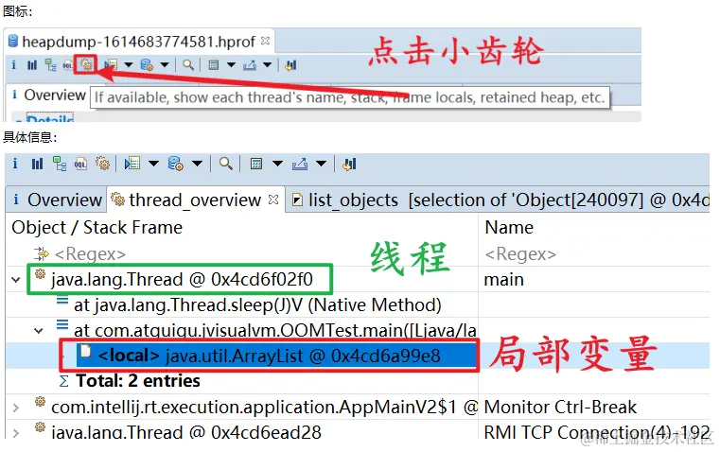720x452 pixels.
Task: Open Query Browser icon in toolbar under heapdump tab
Action: coord(147,65)
